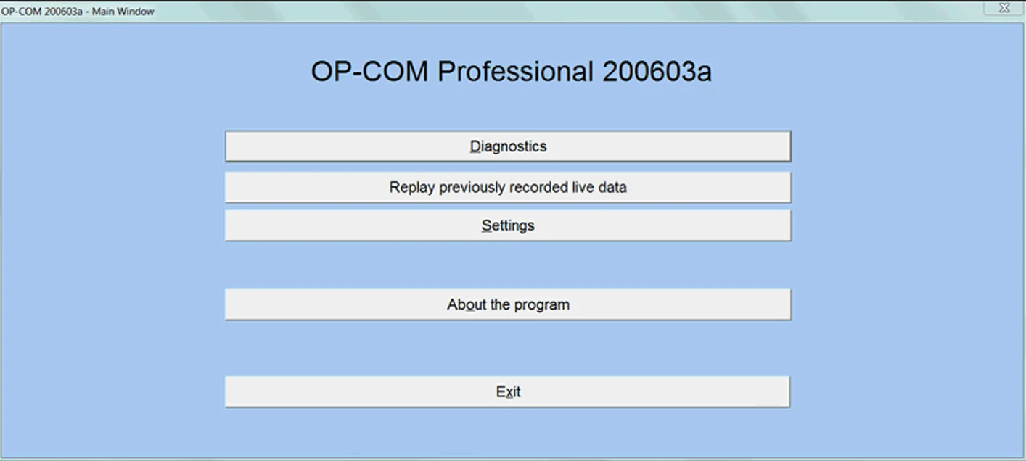Click the X button in title bar
Viewport: 1026px width, 461px height.
(1004, 8)
